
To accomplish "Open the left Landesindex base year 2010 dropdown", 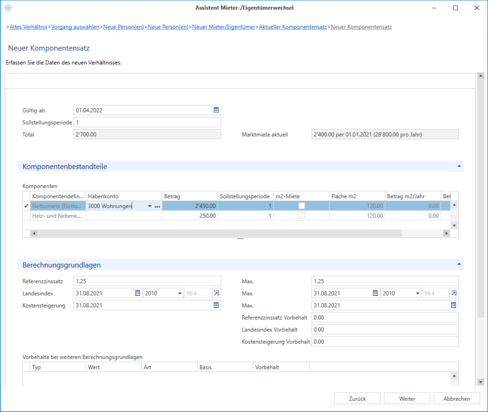I will click(x=179, y=294).
